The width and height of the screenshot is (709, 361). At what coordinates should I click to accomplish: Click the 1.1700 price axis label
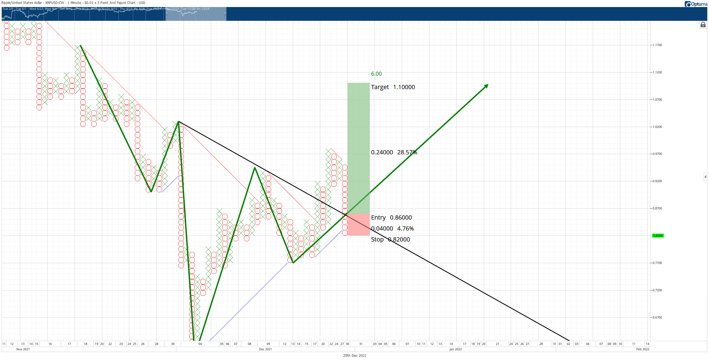pyautogui.click(x=657, y=45)
